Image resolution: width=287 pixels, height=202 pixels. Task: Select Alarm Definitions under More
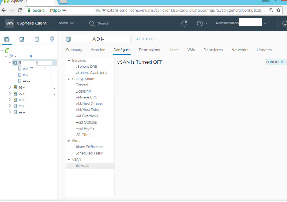pyautogui.click(x=89, y=147)
